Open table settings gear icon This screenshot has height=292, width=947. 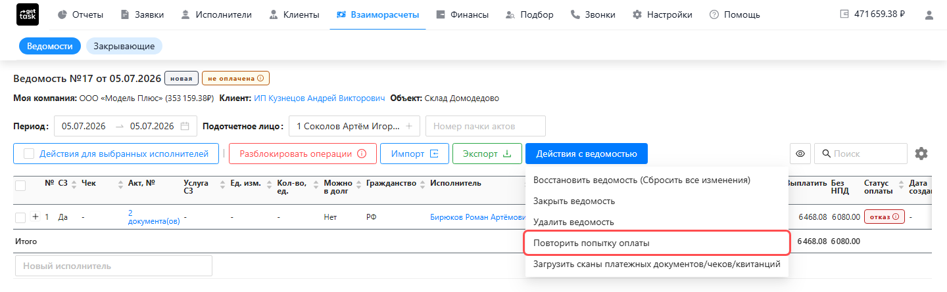pyautogui.click(x=921, y=154)
